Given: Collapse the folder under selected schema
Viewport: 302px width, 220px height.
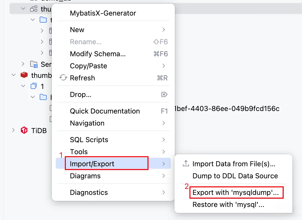Looking at the screenshot, I should tap(33, 20).
